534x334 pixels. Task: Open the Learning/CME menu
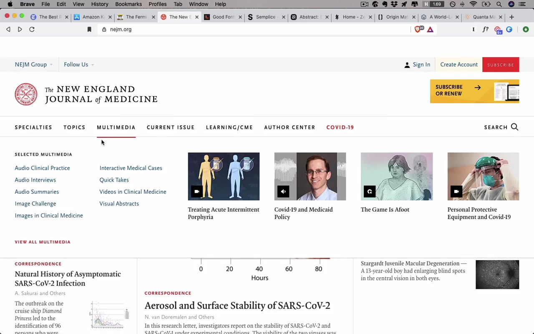pos(229,127)
